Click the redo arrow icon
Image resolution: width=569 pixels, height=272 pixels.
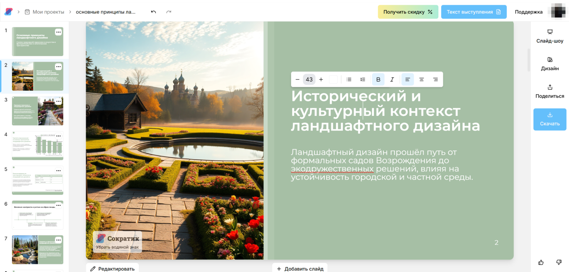[x=169, y=12]
